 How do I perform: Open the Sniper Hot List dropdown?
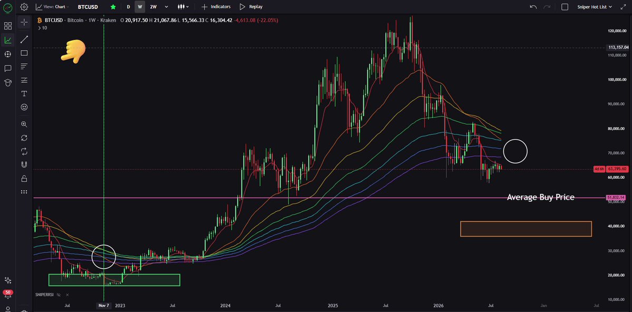[x=595, y=7]
